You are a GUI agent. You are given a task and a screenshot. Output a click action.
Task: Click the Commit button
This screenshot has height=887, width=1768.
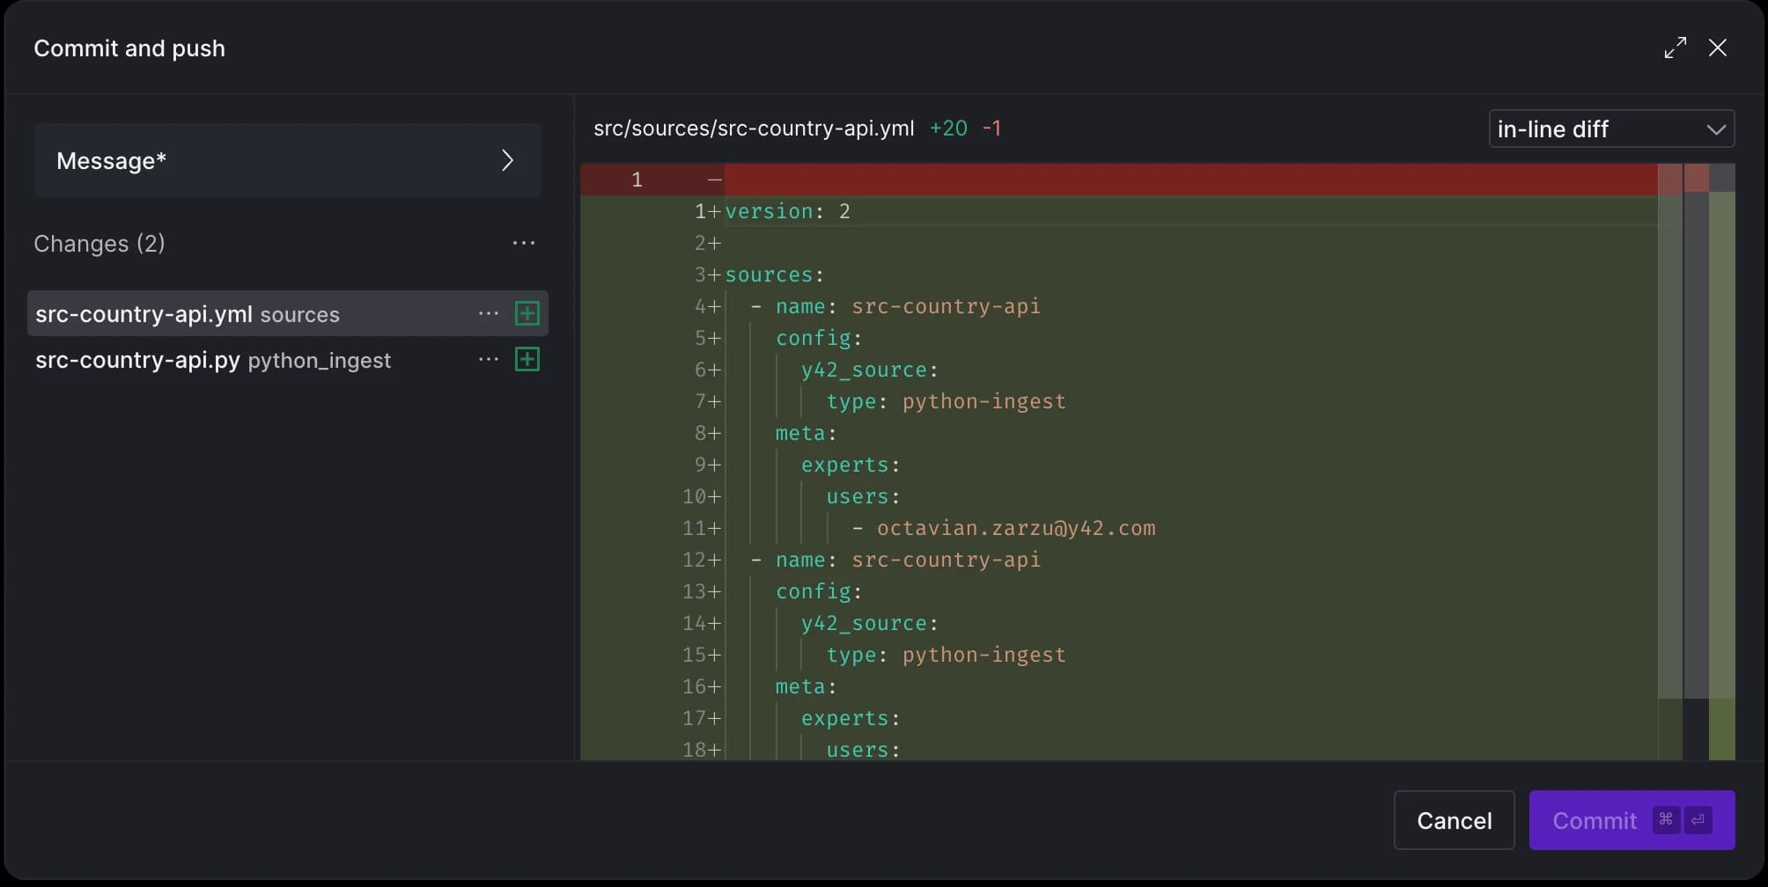[1632, 820]
